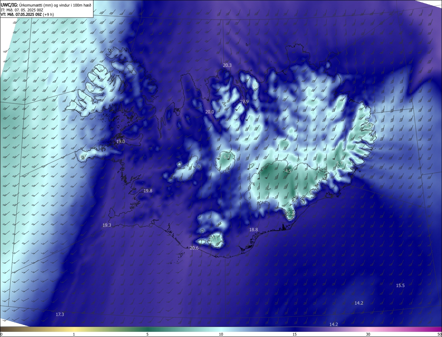Click the 20.0 value label
This screenshot has width=442, height=337.
point(210,112)
